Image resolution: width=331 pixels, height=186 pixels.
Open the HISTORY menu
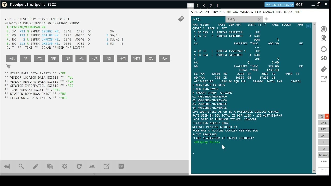232,12
